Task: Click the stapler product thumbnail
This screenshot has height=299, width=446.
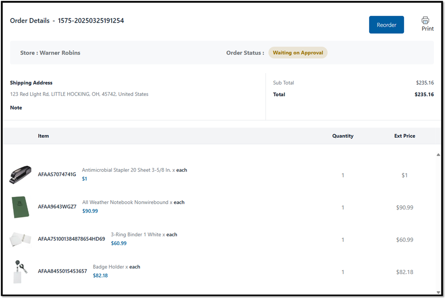Action: pos(21,175)
